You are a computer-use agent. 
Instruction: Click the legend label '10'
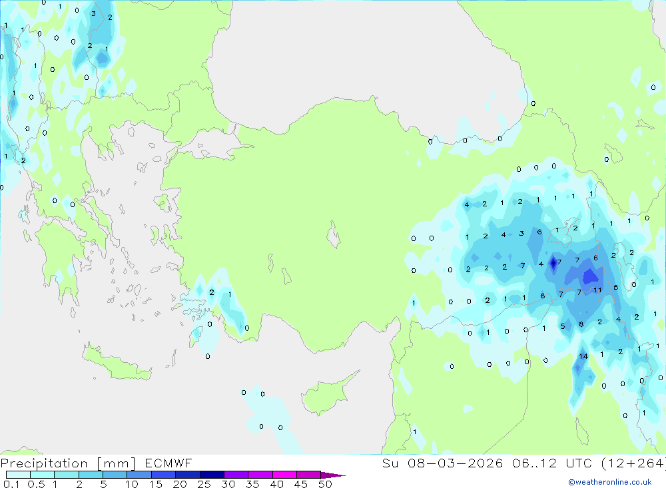pos(132,484)
